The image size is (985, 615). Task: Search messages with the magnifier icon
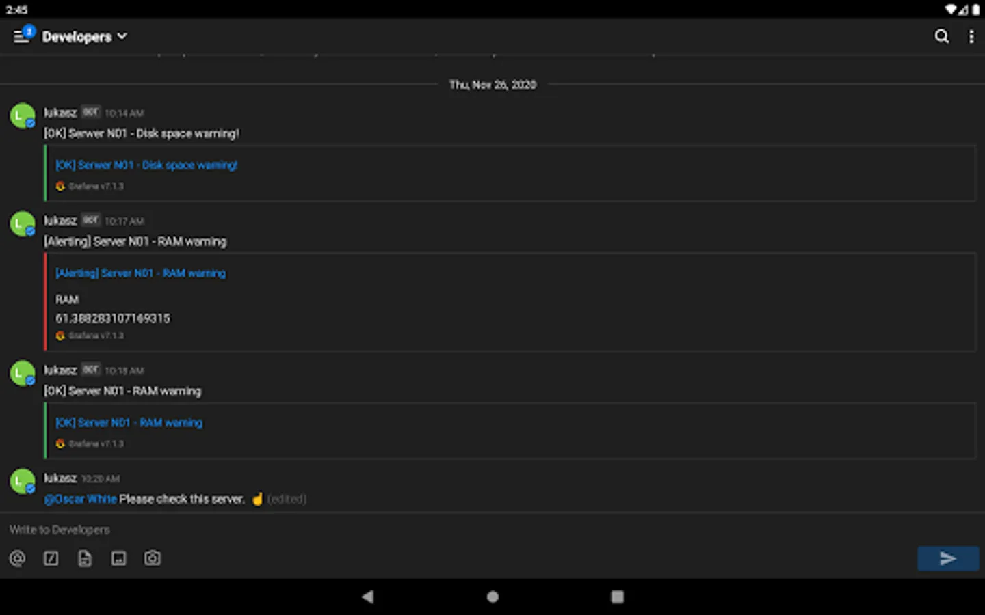click(942, 36)
